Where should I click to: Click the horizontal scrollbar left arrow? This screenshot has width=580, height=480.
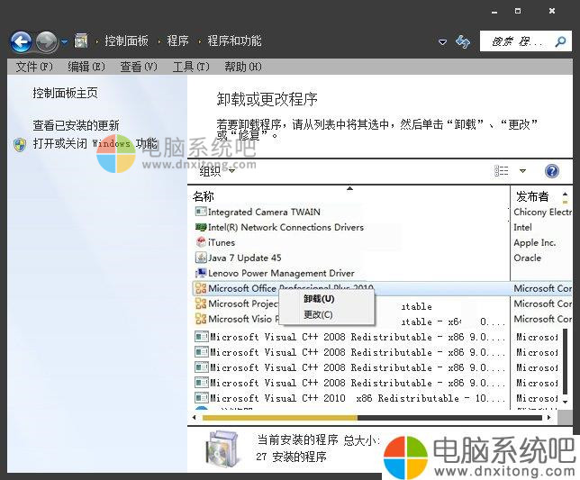195,418
